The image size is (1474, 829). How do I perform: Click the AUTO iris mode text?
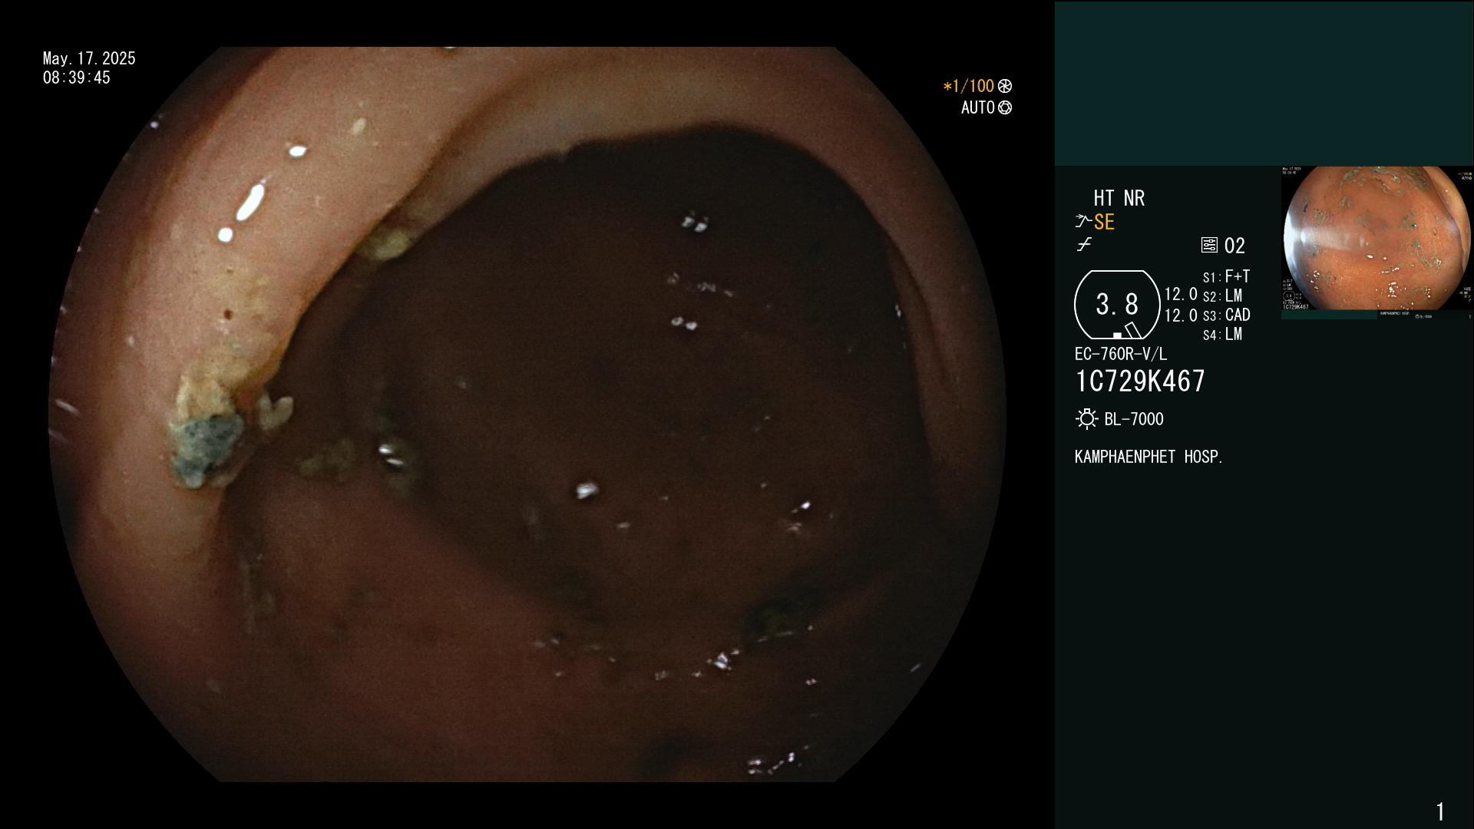click(x=978, y=107)
